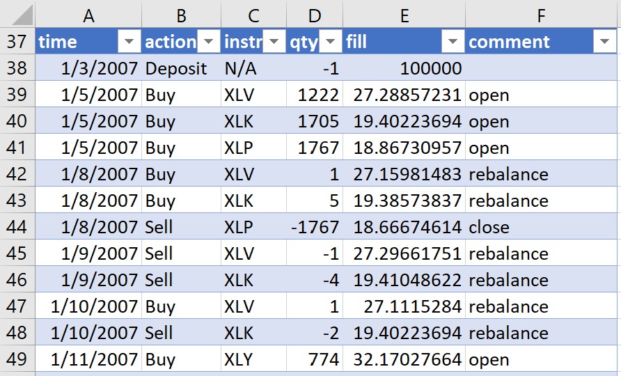The image size is (621, 376).
Task: Select the XLY instrument cell
Action: click(253, 359)
